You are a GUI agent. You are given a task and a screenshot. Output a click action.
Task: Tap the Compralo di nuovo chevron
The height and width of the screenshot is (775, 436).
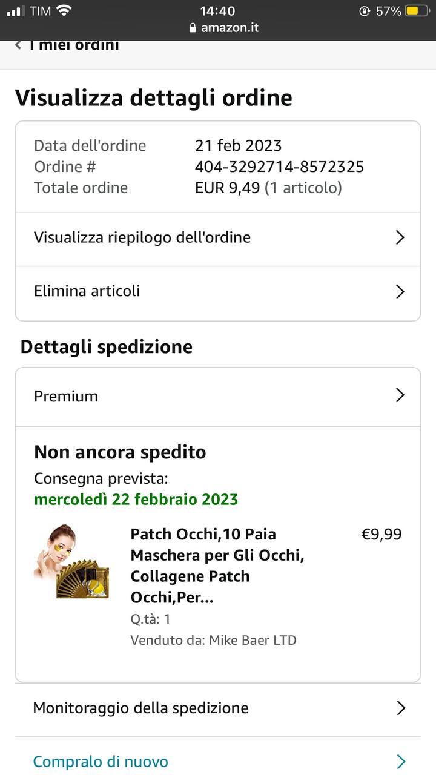click(x=400, y=762)
